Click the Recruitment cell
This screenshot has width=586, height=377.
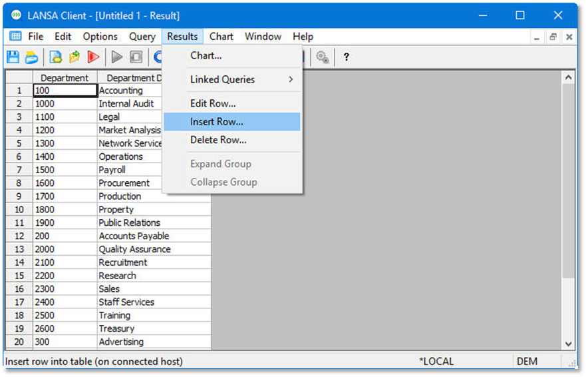tap(154, 262)
